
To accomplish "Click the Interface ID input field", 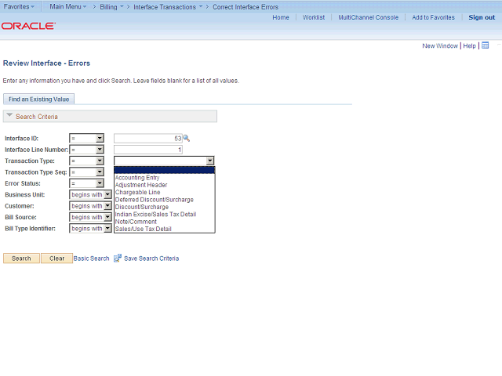I will coord(148,139).
